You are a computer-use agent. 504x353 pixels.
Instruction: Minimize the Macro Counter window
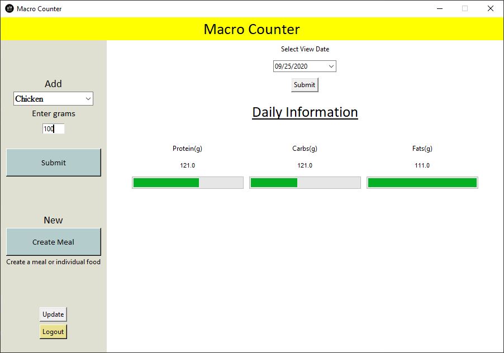click(x=440, y=9)
